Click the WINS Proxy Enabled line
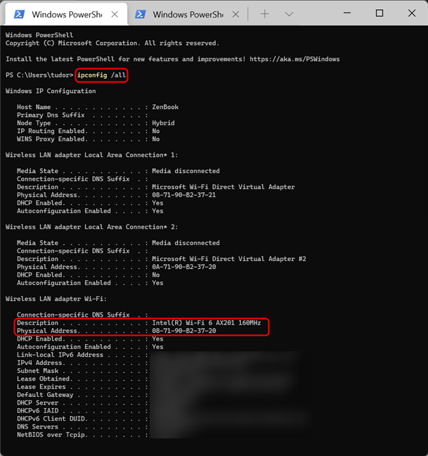 coord(89,139)
